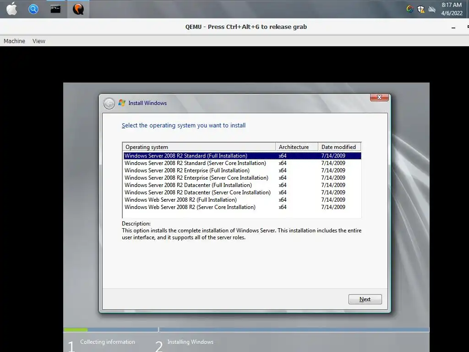Sort by the Operating system column header
This screenshot has height=352, width=469.
(x=199, y=147)
